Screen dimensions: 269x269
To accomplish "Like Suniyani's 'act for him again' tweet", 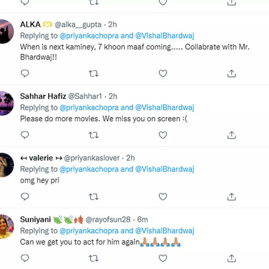I will [x=163, y=258].
